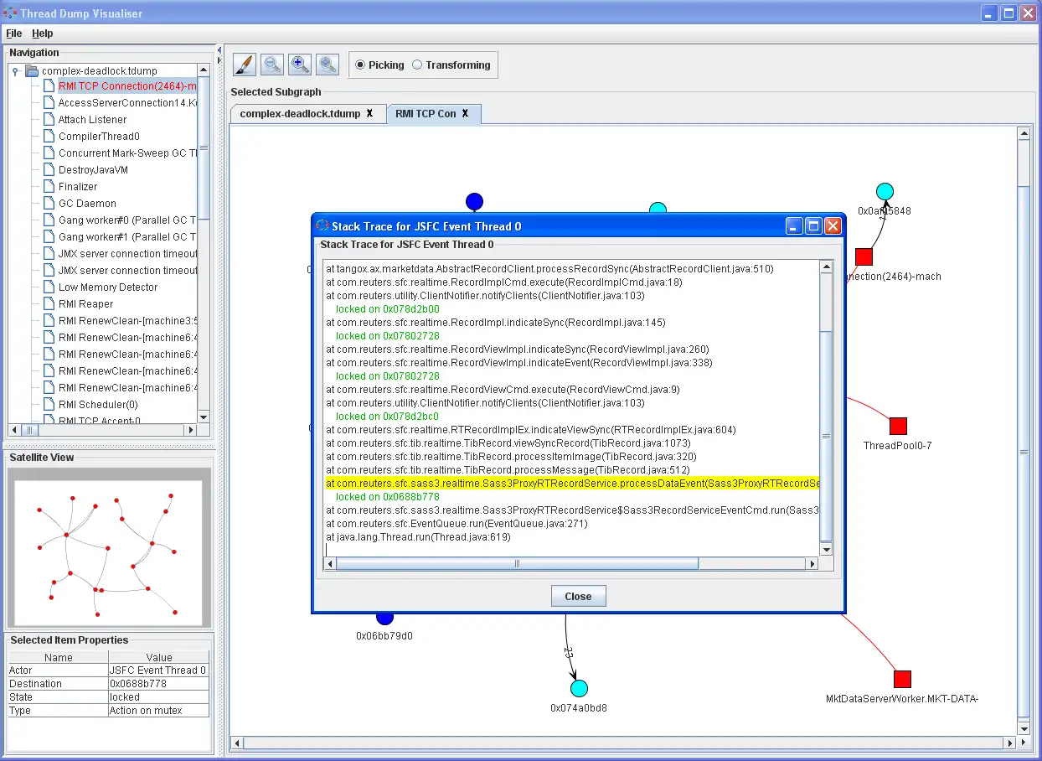Click the zoom out magnifier icon
The width and height of the screenshot is (1042, 761).
click(272, 65)
